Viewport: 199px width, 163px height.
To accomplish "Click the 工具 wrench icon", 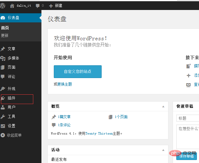I will point(3,116).
